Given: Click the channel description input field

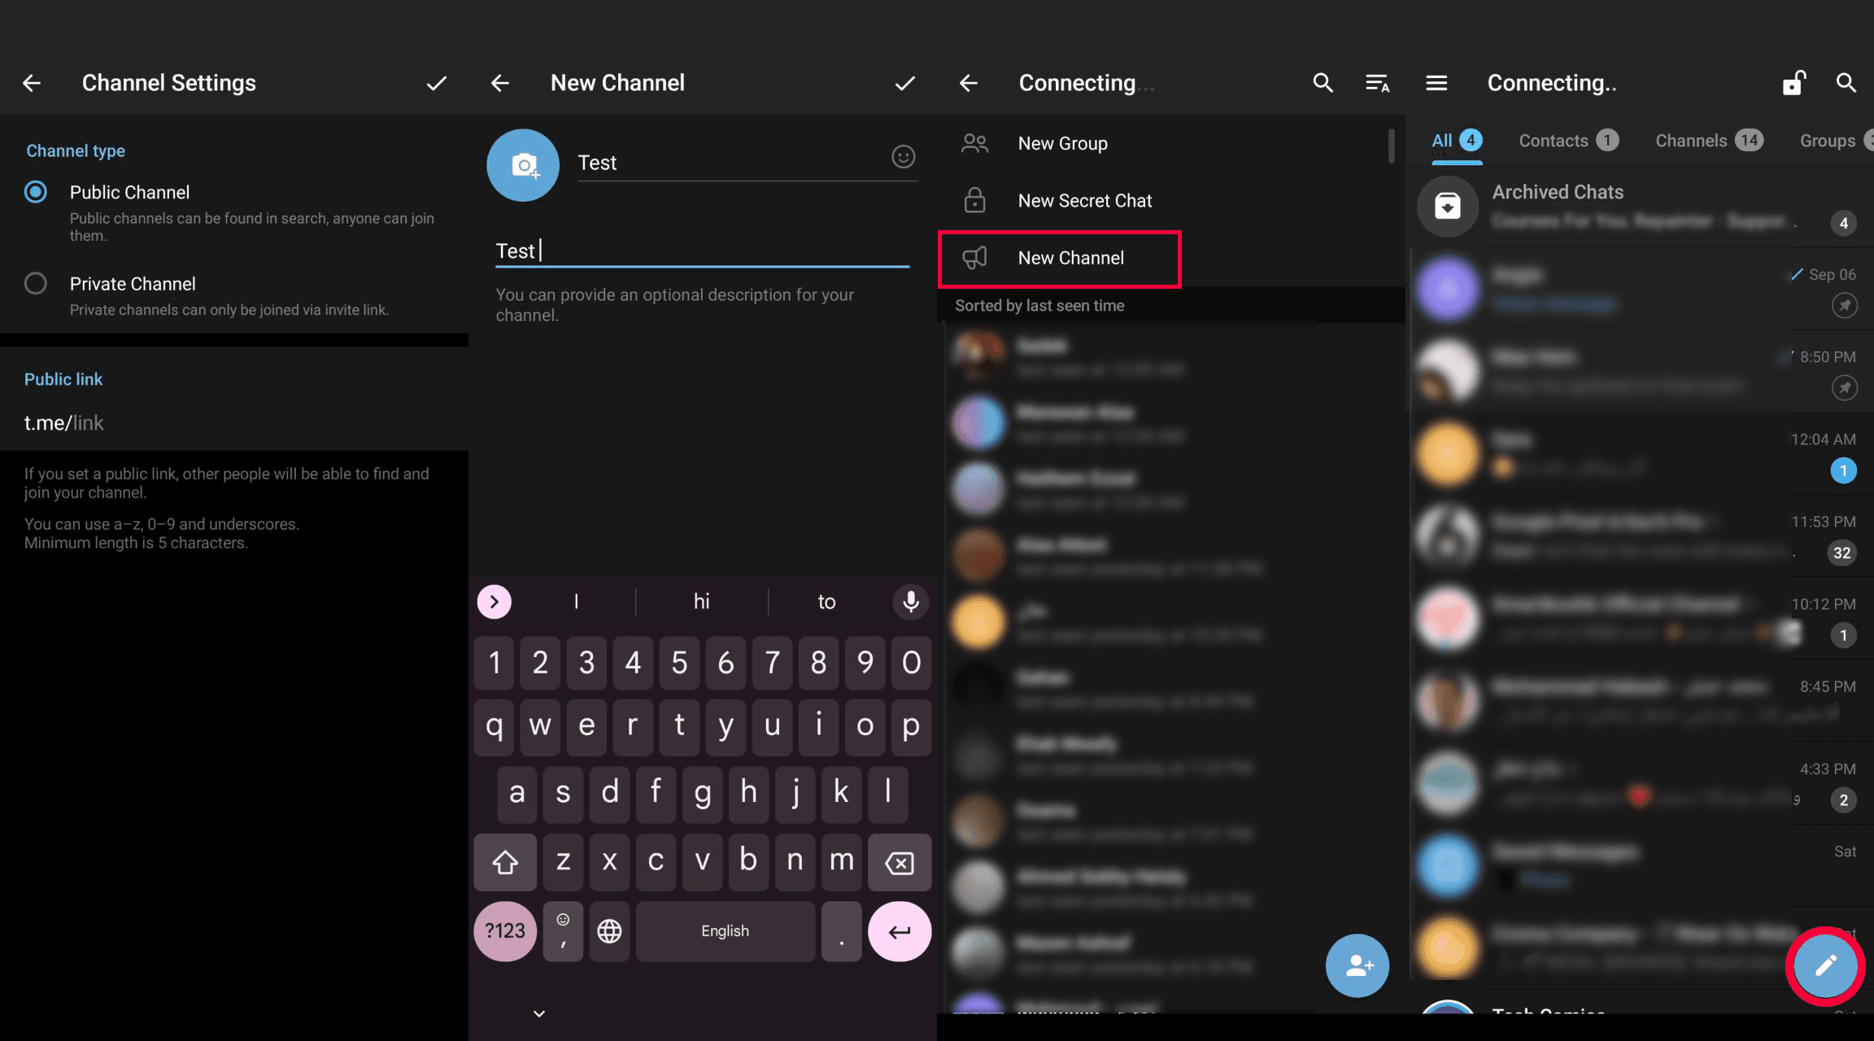Looking at the screenshot, I should (x=703, y=250).
